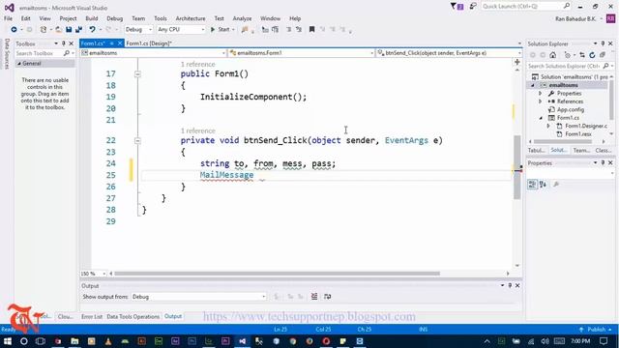
Task: Click the Navigate Backward toolbar icon
Action: (x=14, y=30)
